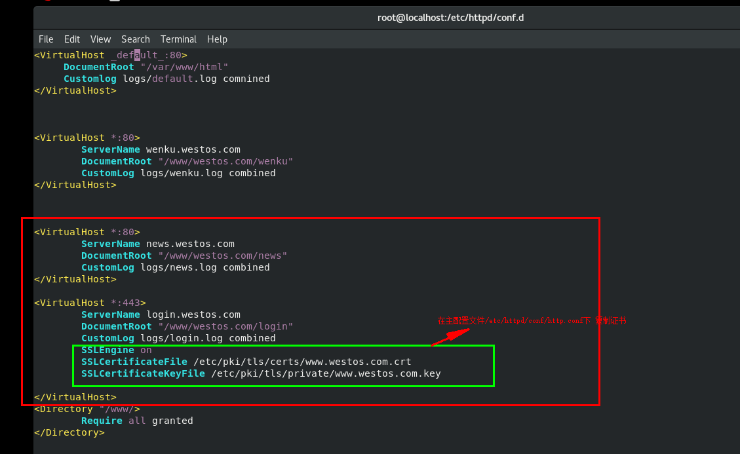
Task: Open the Search menu
Action: coord(136,39)
